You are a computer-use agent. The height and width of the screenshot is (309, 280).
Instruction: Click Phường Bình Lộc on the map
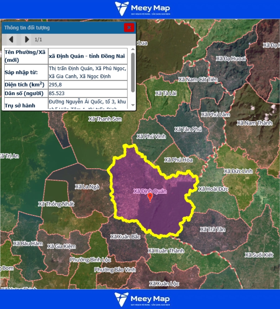tap(90, 260)
